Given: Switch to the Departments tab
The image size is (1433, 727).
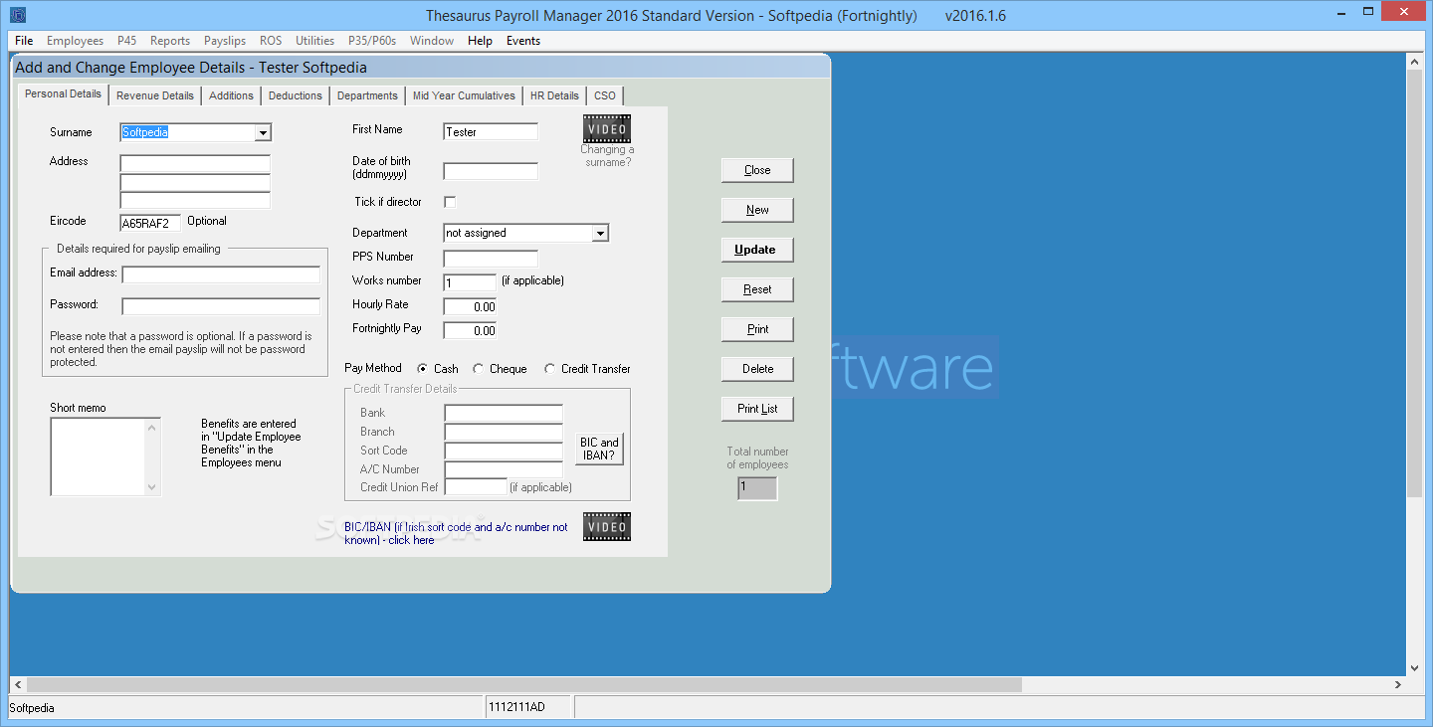Looking at the screenshot, I should (x=367, y=95).
